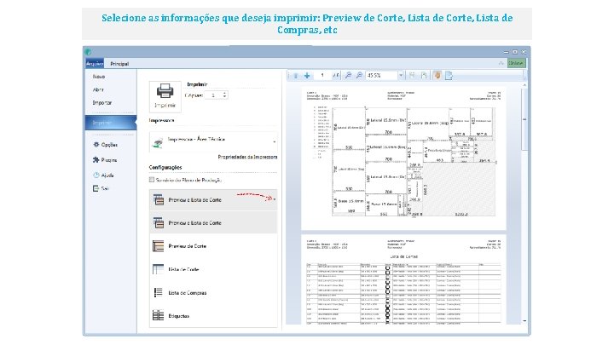Increase or decrease copies with the spinner
614x345 pixels.
(x=225, y=95)
